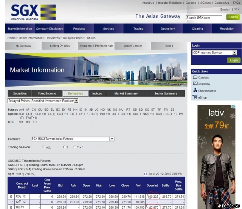The height and width of the screenshot is (209, 242).
Task: Open the Sector Summary tab
Action: tap(166, 94)
